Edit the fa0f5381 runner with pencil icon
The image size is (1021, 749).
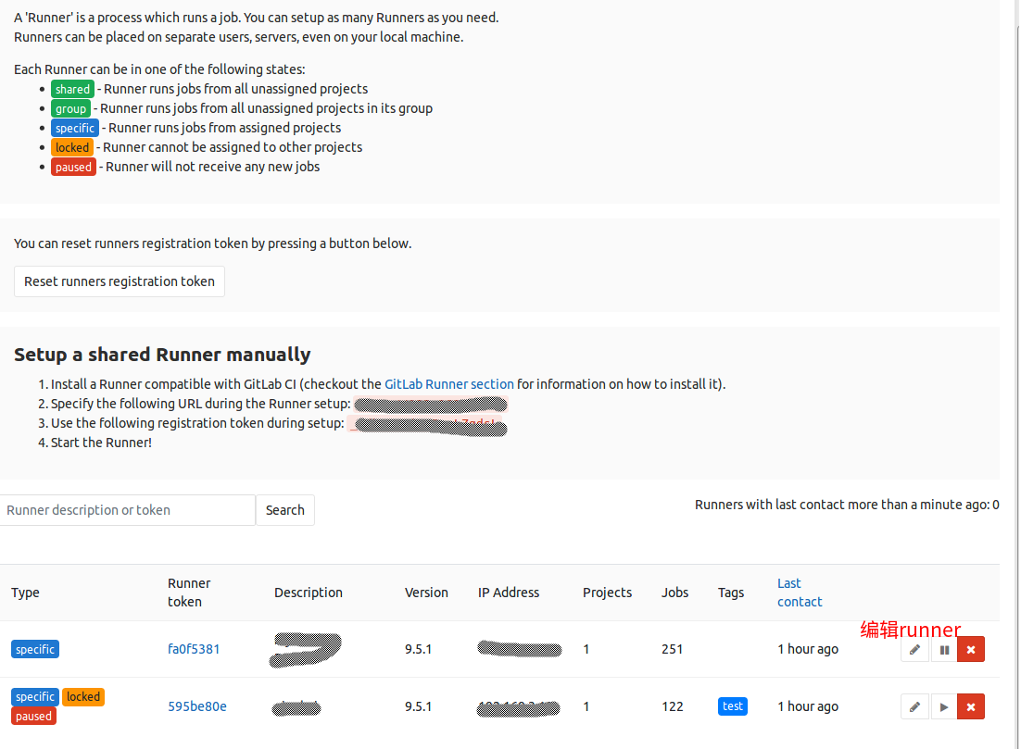point(914,649)
